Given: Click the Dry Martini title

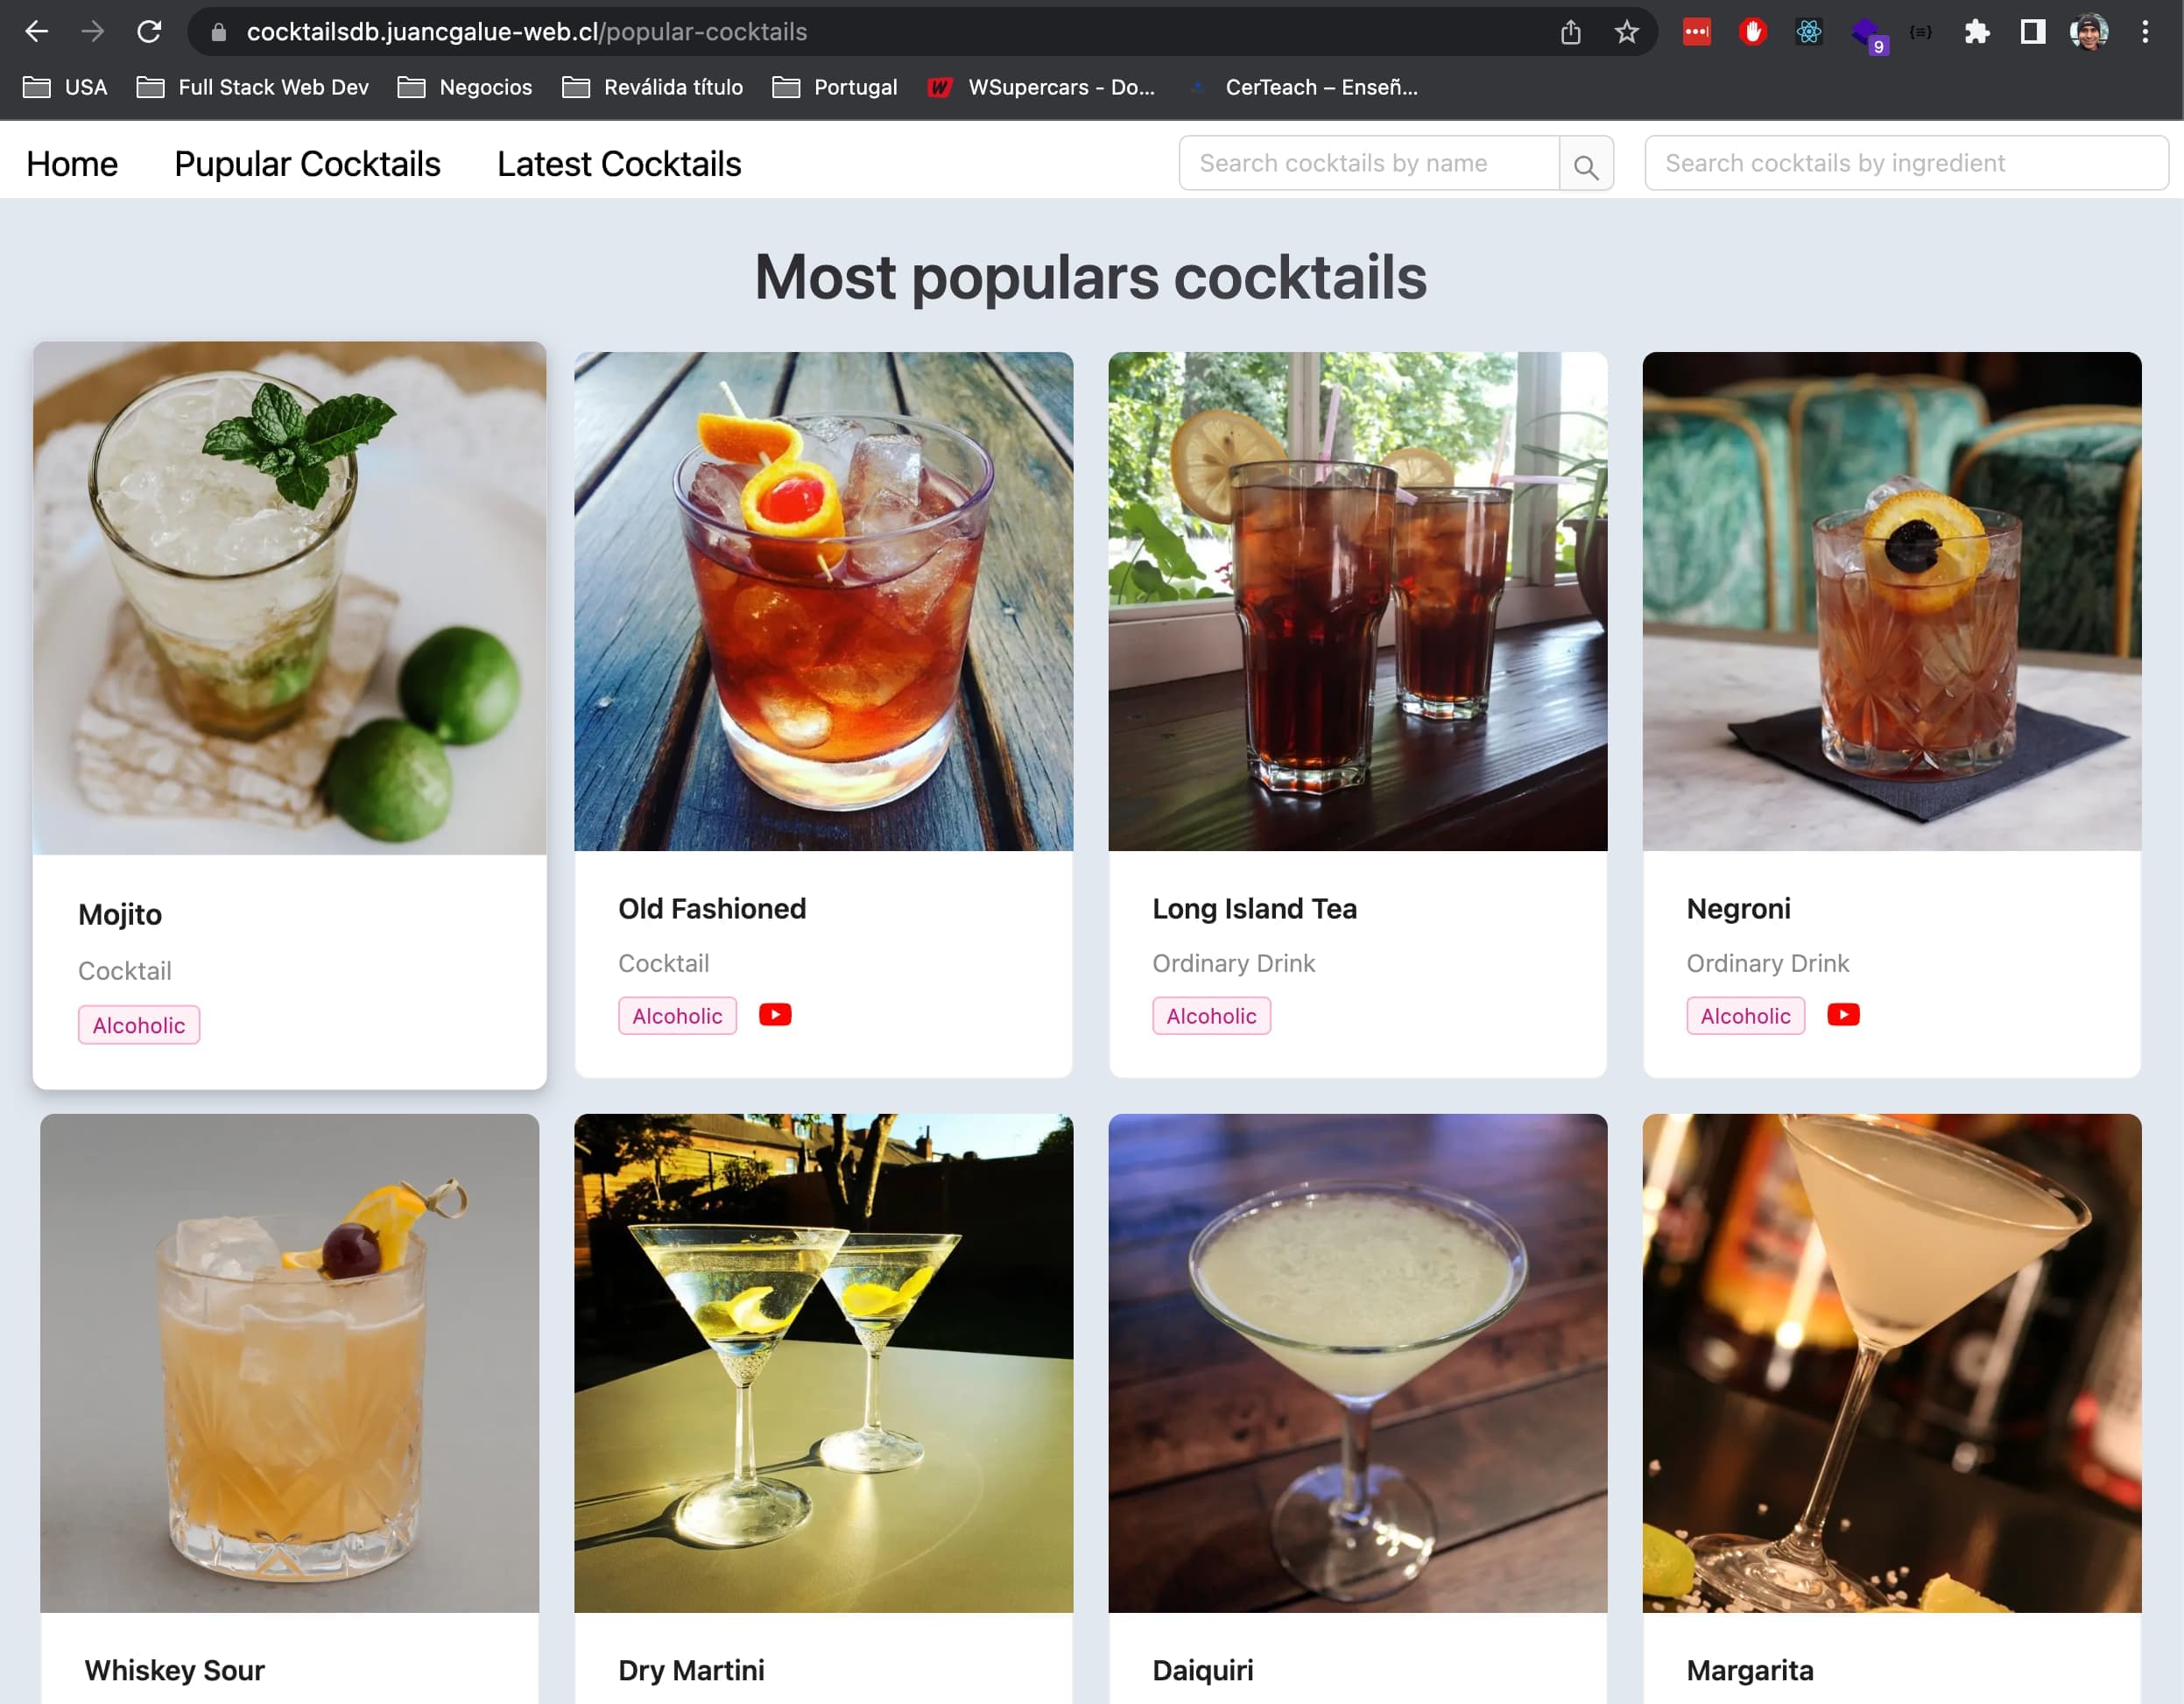Looking at the screenshot, I should (691, 1670).
